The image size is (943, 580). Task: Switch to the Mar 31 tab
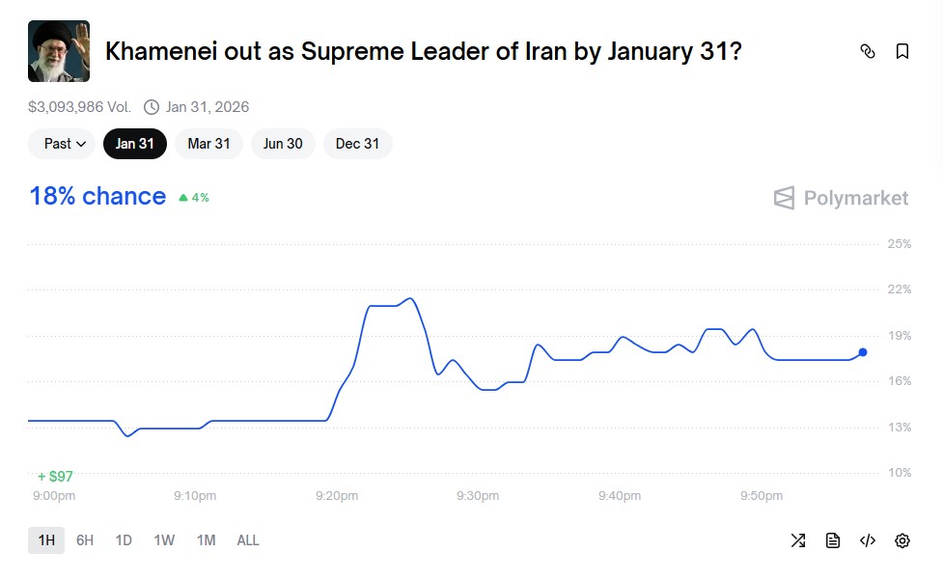point(208,144)
